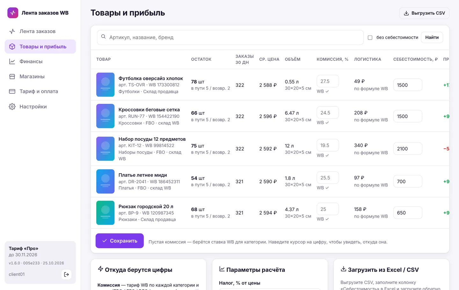Edit cost price 1500 for Футболка оверсайз
Screen dimensions: 459x290
click(x=408, y=85)
